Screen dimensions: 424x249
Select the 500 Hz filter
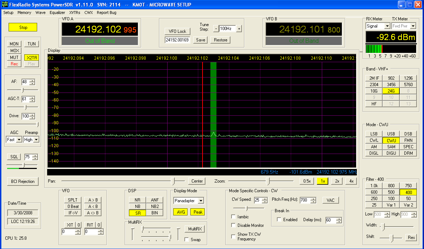391,192
